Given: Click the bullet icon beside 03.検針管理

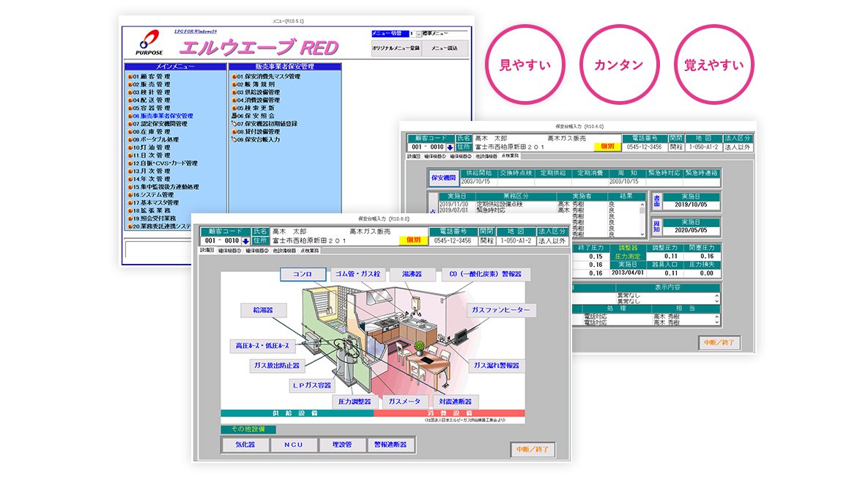Looking at the screenshot, I should [130, 92].
